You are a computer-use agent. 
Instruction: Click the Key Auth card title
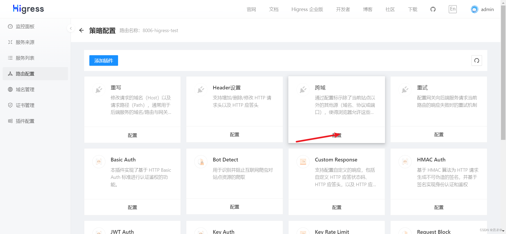[223, 232]
